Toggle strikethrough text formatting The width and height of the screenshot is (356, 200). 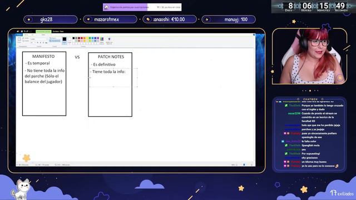pyautogui.click(x=46, y=43)
